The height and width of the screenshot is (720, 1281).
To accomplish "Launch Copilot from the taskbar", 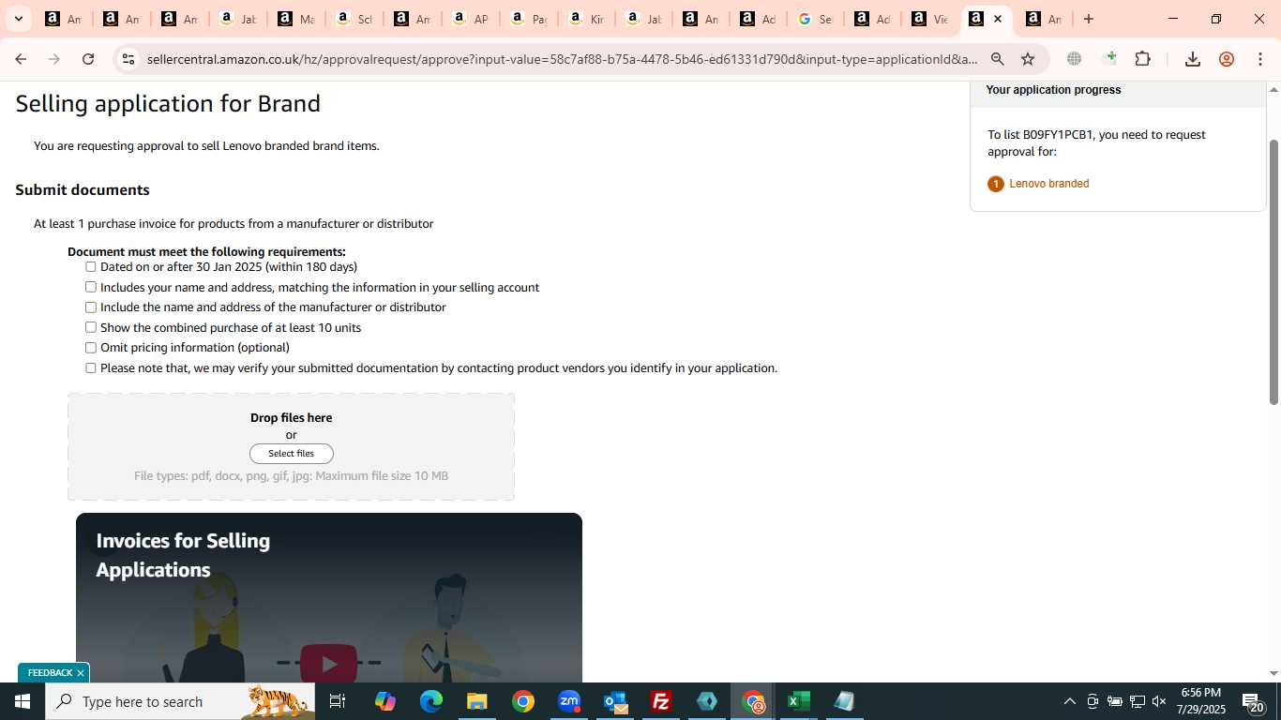I will click(384, 701).
